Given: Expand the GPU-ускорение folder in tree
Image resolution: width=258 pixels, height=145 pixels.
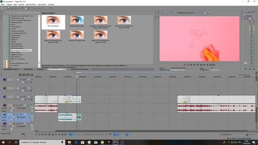Looking at the screenshot, I should [x=4, y=65].
